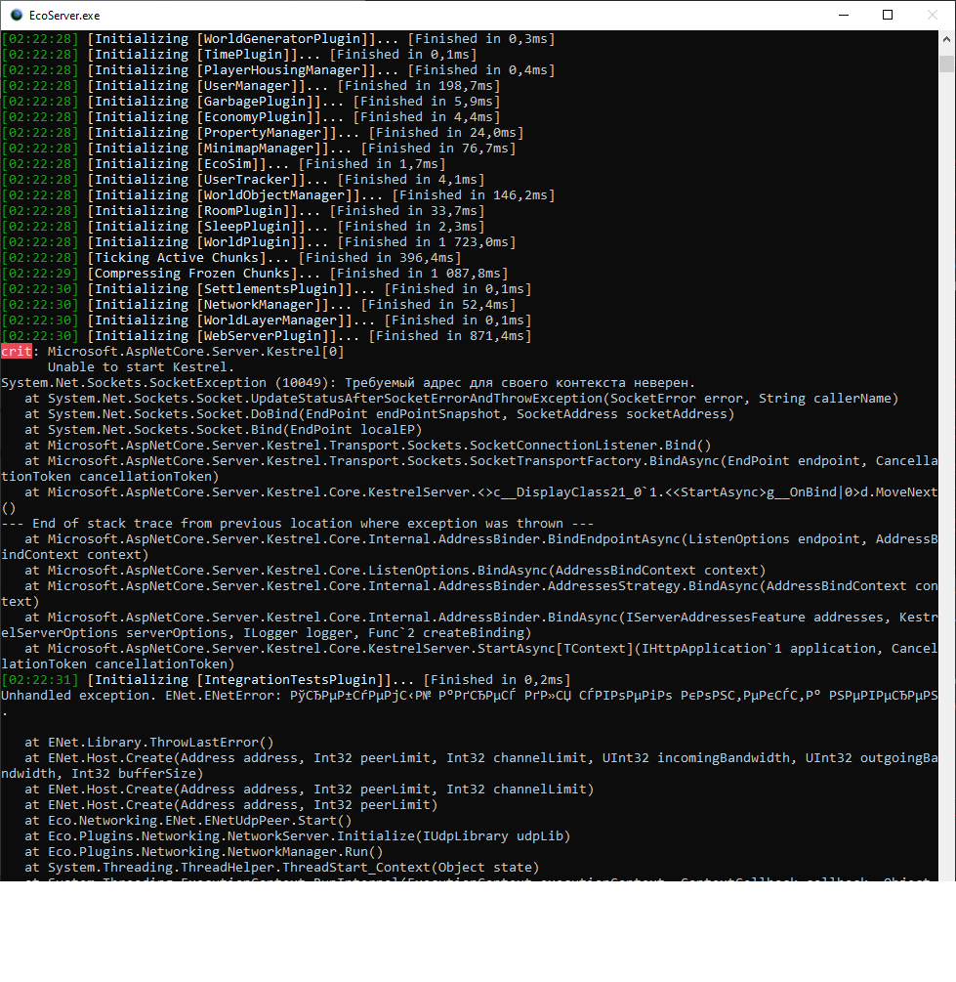Image resolution: width=956 pixels, height=982 pixels.
Task: Click the TimePlugin initializing line
Action: coord(239,55)
